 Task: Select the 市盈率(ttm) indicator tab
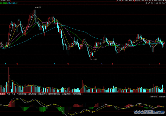pos(42,94)
